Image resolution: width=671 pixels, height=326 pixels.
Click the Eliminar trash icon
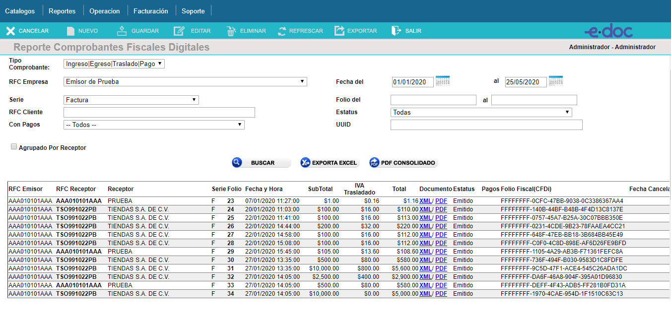(231, 31)
